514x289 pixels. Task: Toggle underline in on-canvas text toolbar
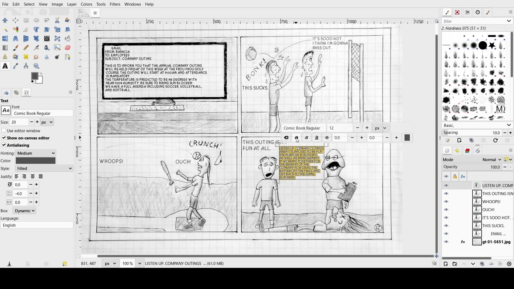316,138
